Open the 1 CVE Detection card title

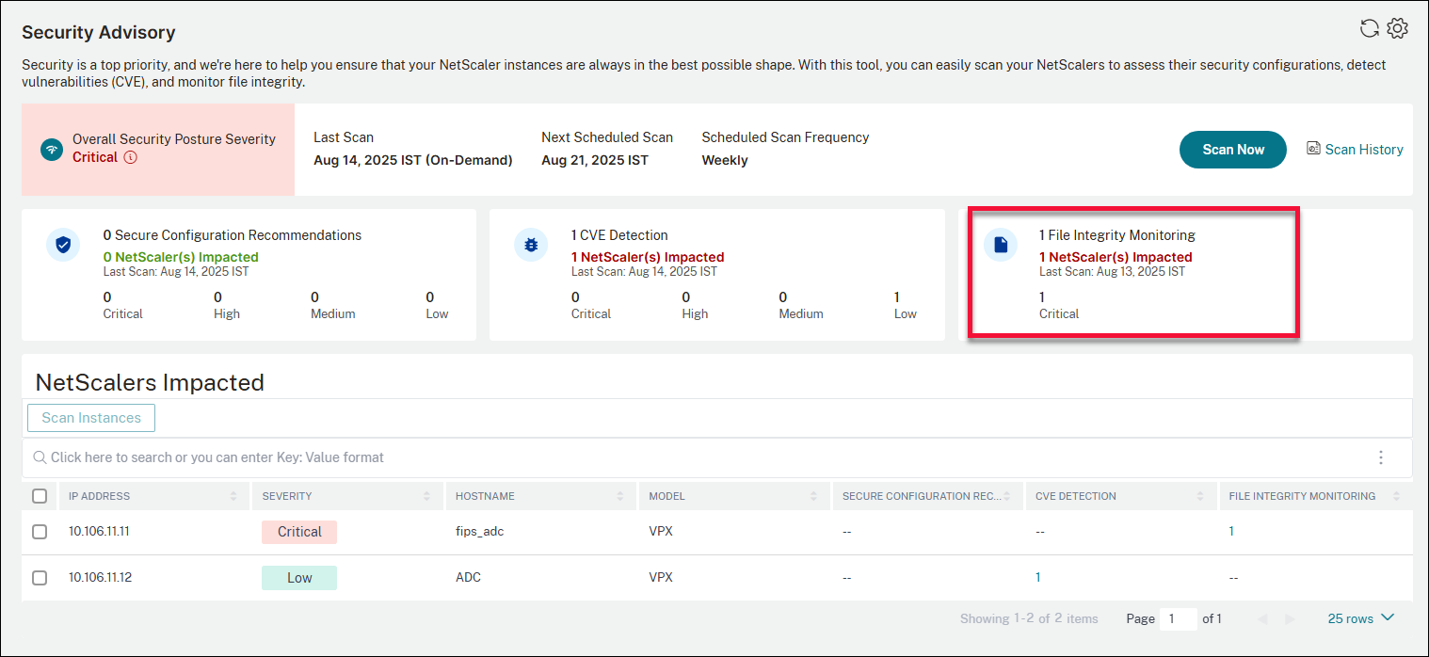pos(619,235)
